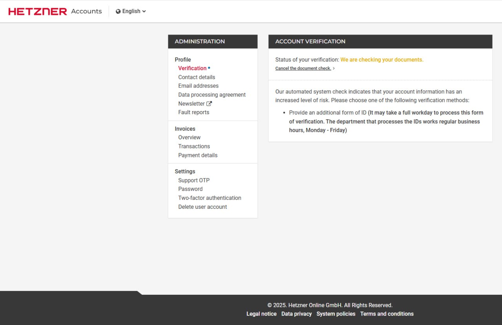502x325 pixels.
Task: Click the Hetzner logo
Action: pyautogui.click(x=38, y=11)
